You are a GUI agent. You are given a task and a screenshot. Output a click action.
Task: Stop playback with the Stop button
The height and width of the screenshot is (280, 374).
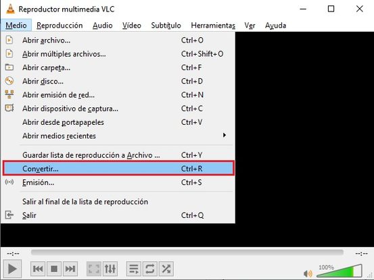click(54, 269)
